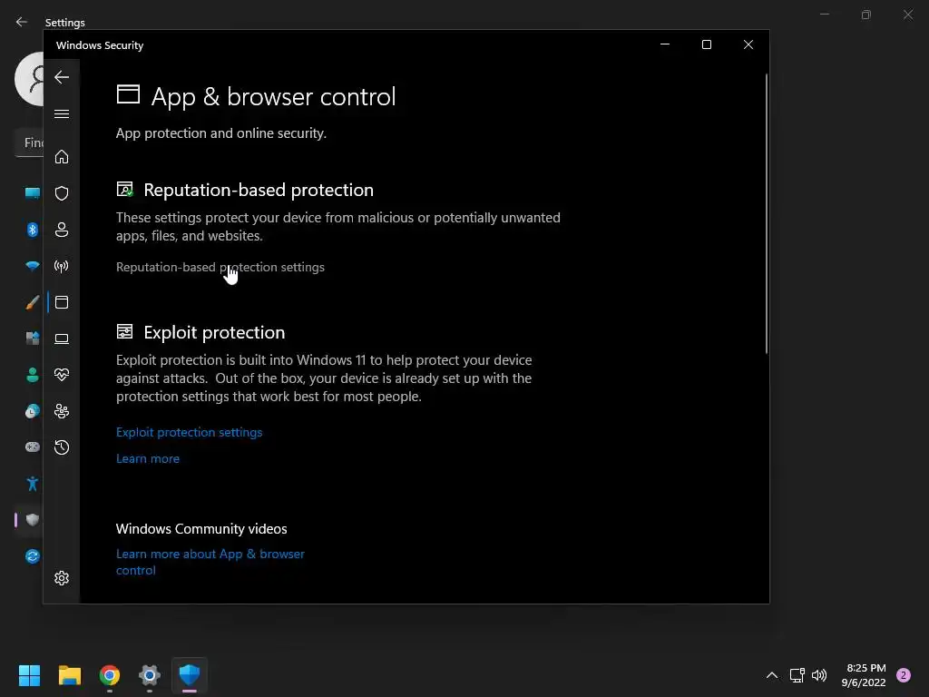Screen dimensions: 929x697
Task: Select Privacy & security shield in Settings sidebar
Action: pos(33,520)
